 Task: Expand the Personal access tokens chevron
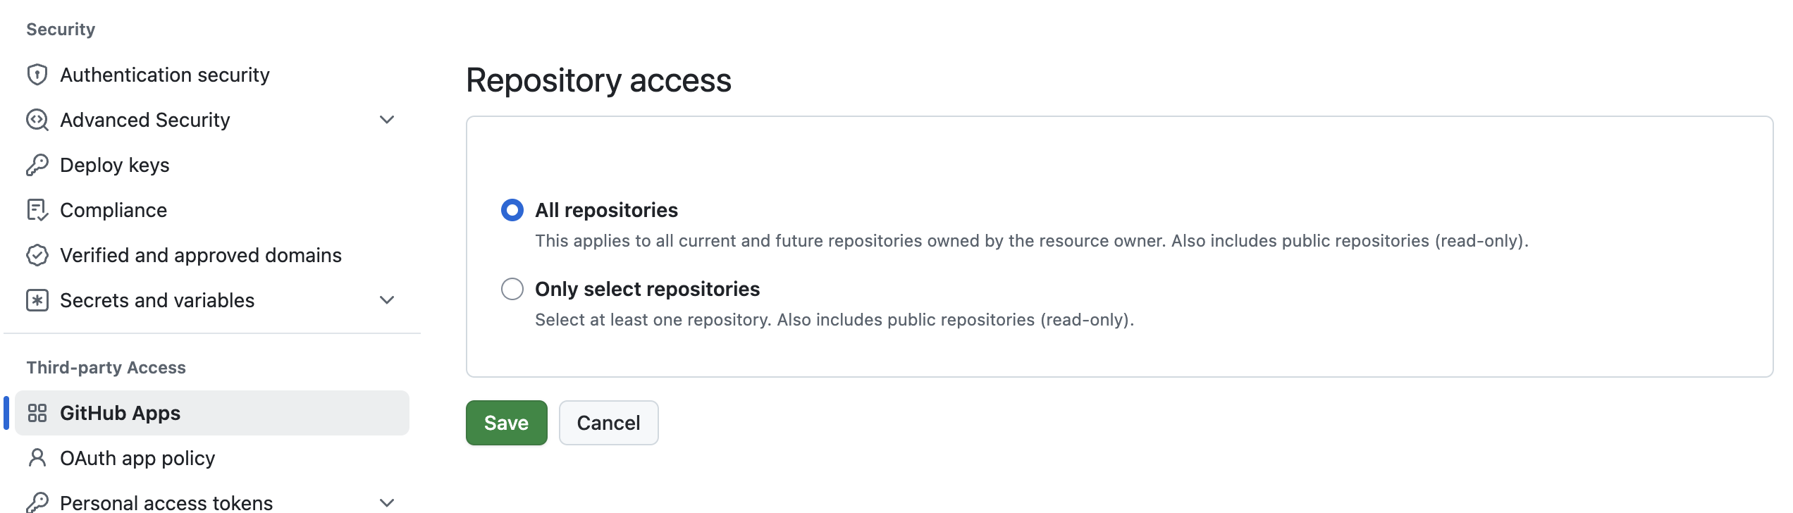(x=387, y=502)
